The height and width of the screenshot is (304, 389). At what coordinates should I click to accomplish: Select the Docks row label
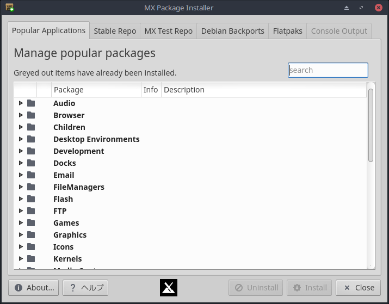click(65, 163)
